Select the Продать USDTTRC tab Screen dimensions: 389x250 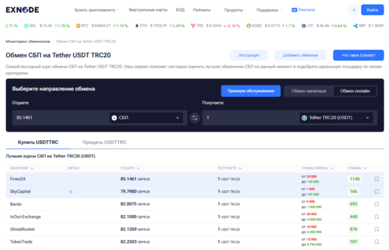pos(104,142)
